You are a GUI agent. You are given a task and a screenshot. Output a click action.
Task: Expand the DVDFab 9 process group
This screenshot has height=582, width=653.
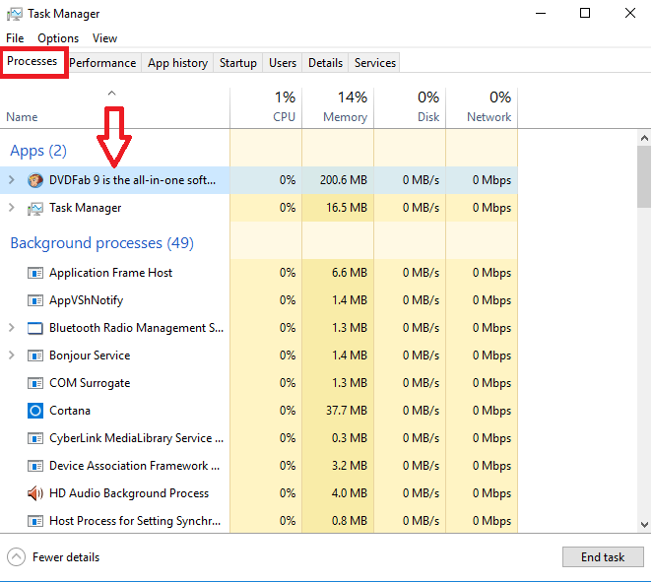(12, 180)
